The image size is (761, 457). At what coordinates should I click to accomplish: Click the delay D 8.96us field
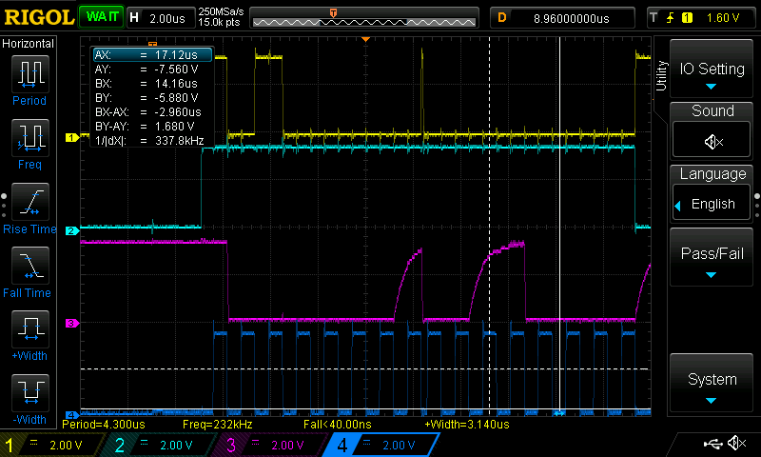click(x=562, y=18)
